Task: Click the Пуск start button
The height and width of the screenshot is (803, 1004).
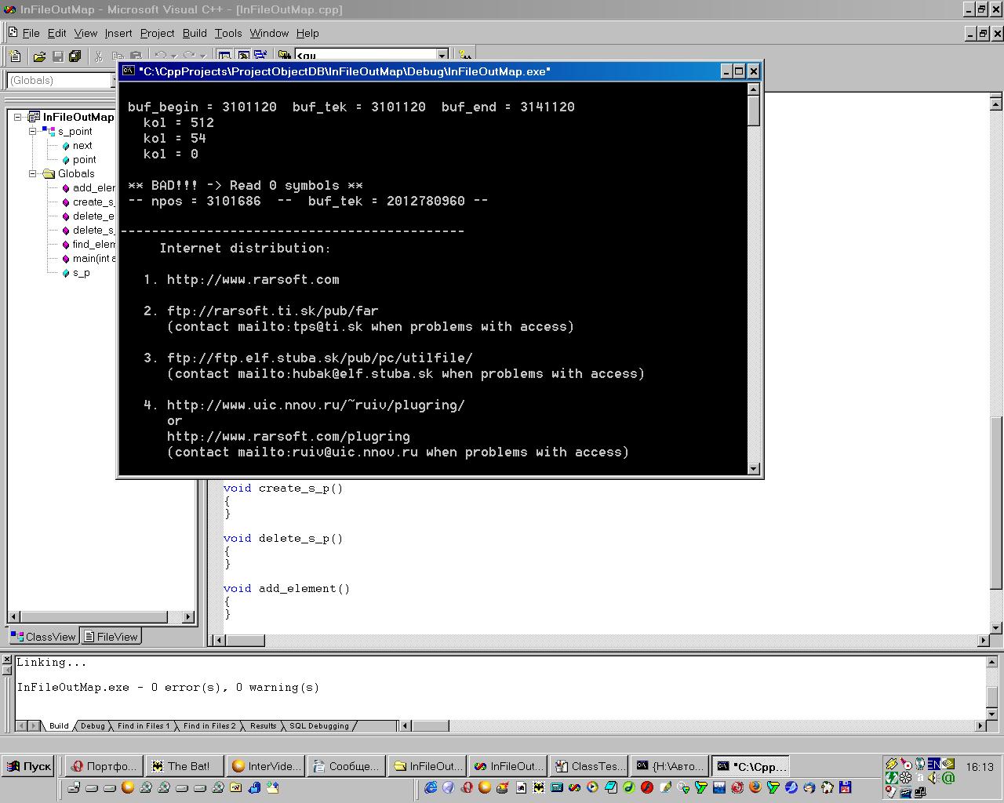Action: [28, 766]
